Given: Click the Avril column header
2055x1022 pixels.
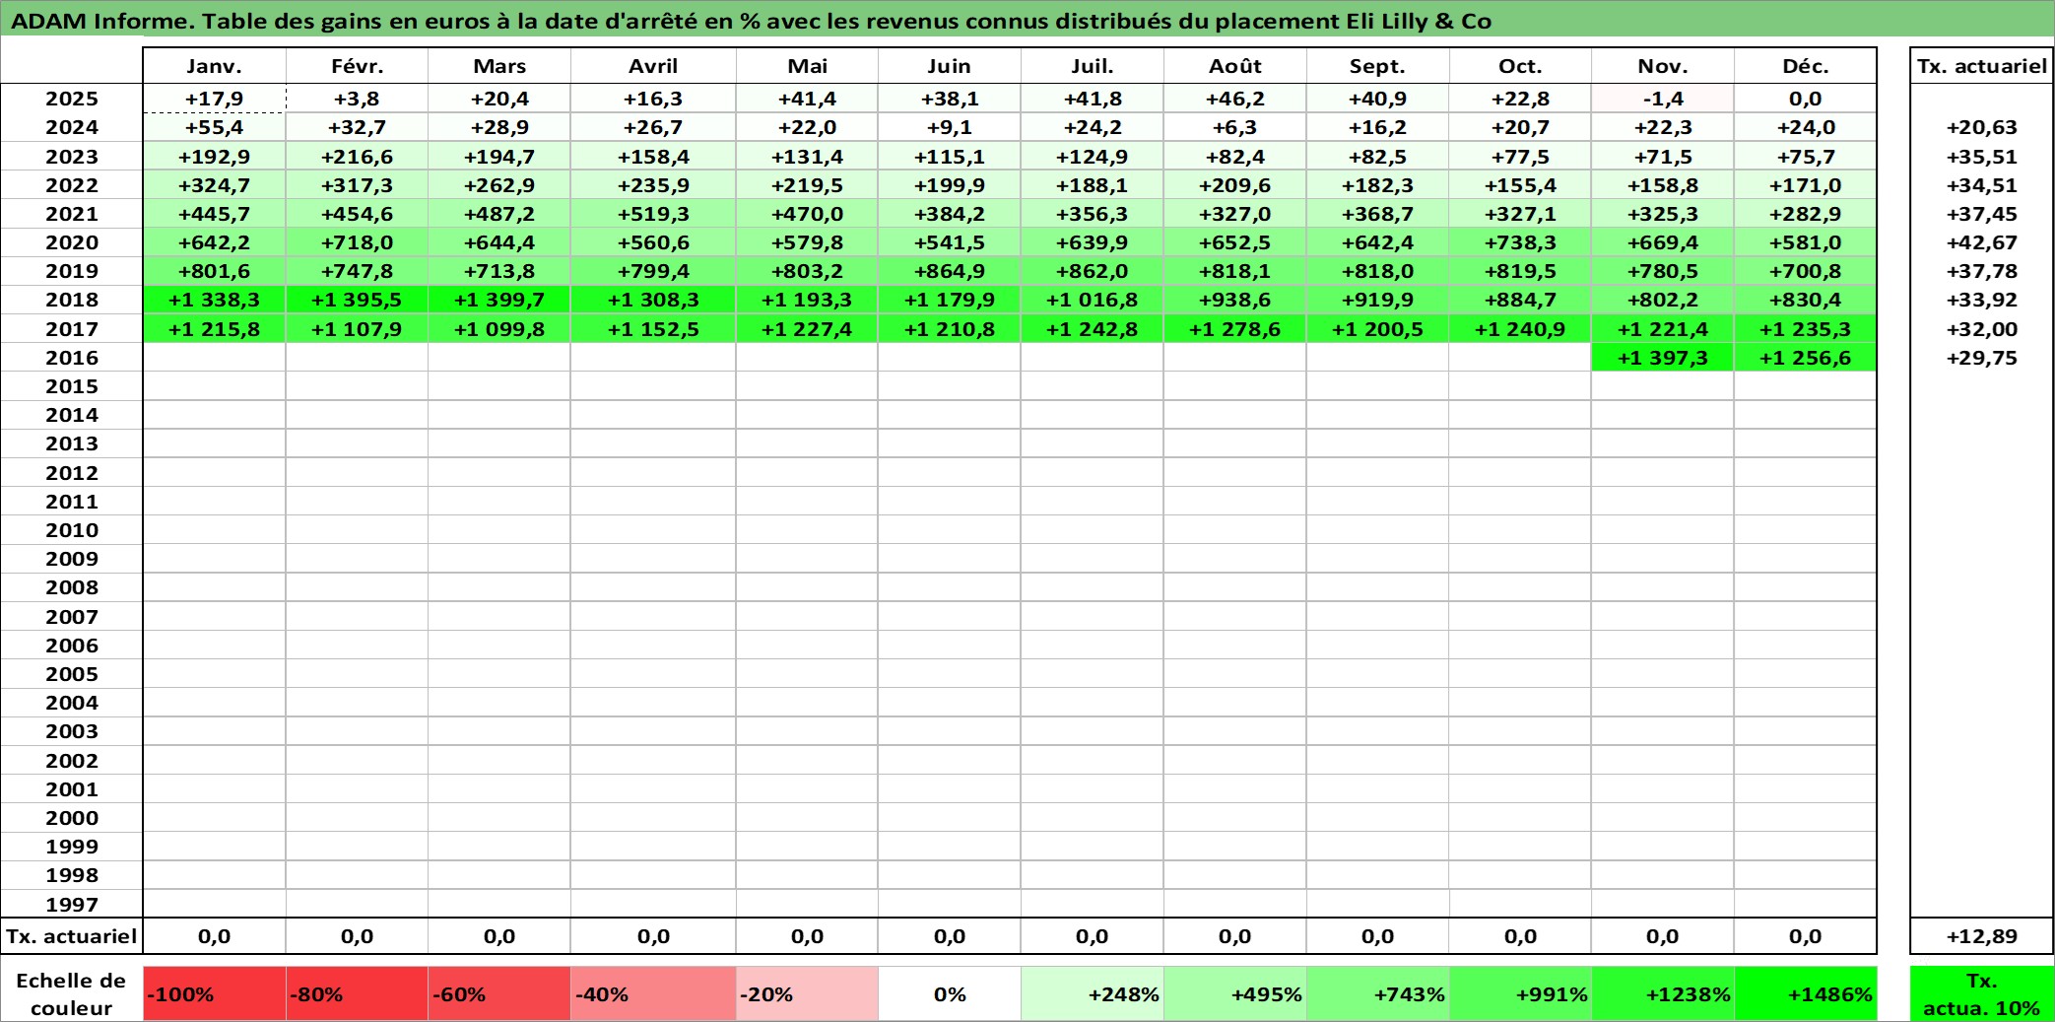Looking at the screenshot, I should [x=653, y=66].
